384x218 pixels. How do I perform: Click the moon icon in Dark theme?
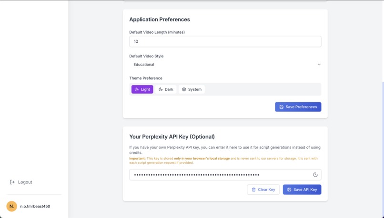[x=161, y=89]
